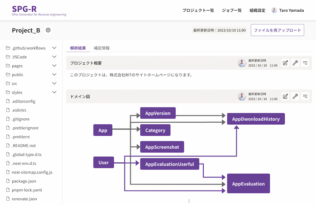This screenshot has width=316, height=205.
Task: Expand the styles folder chevron
Action: coord(54,92)
